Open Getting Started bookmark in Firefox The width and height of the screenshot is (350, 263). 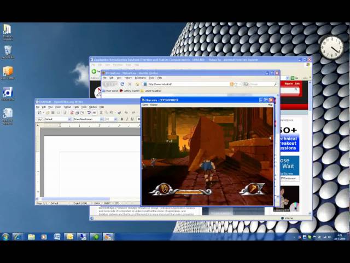coord(129,91)
